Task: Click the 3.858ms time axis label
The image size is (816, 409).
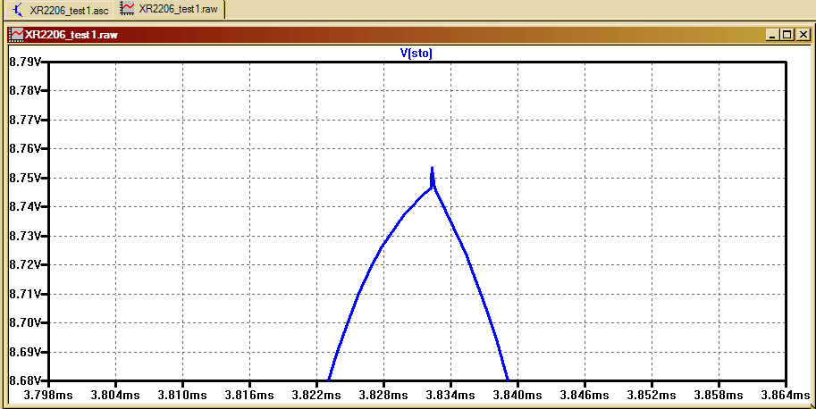Action: click(719, 396)
